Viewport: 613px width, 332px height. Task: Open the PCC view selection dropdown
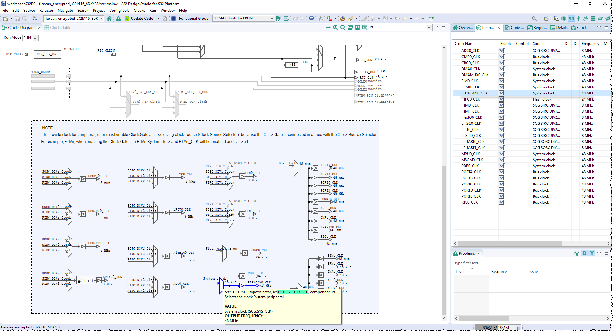point(429,27)
